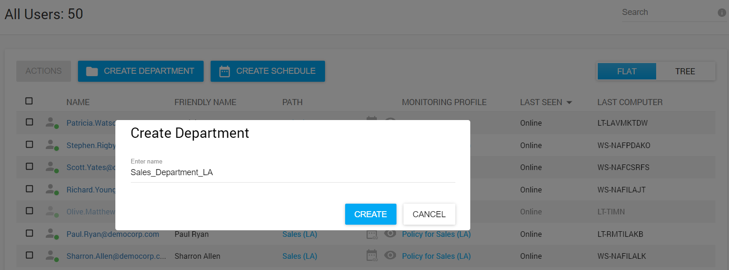Screen dimensions: 729x270
Task: Click the eye icon in Paul Ryan's row
Action: click(x=390, y=234)
